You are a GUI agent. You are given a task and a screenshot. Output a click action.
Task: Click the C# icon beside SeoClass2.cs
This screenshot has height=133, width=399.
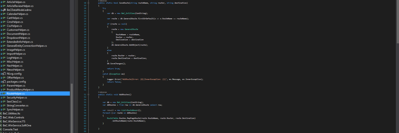tap(4, 102)
